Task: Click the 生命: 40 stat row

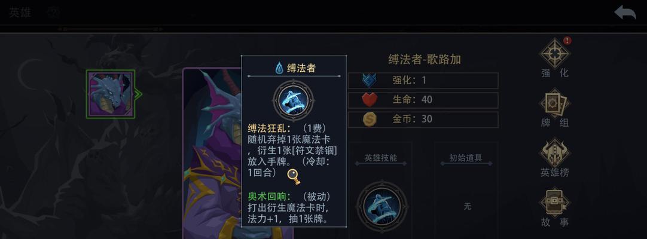Action: (x=423, y=100)
